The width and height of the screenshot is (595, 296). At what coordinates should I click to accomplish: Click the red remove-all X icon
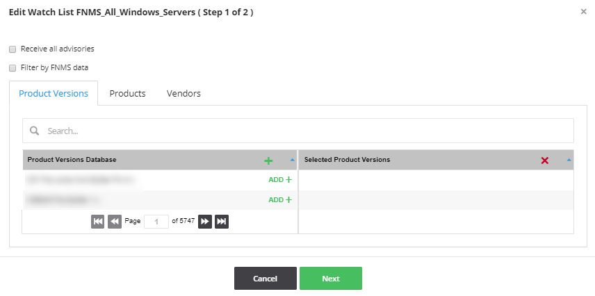544,161
